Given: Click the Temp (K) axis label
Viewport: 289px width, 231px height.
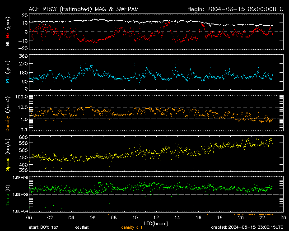Looking at the screenshot, I should coord(8,194).
